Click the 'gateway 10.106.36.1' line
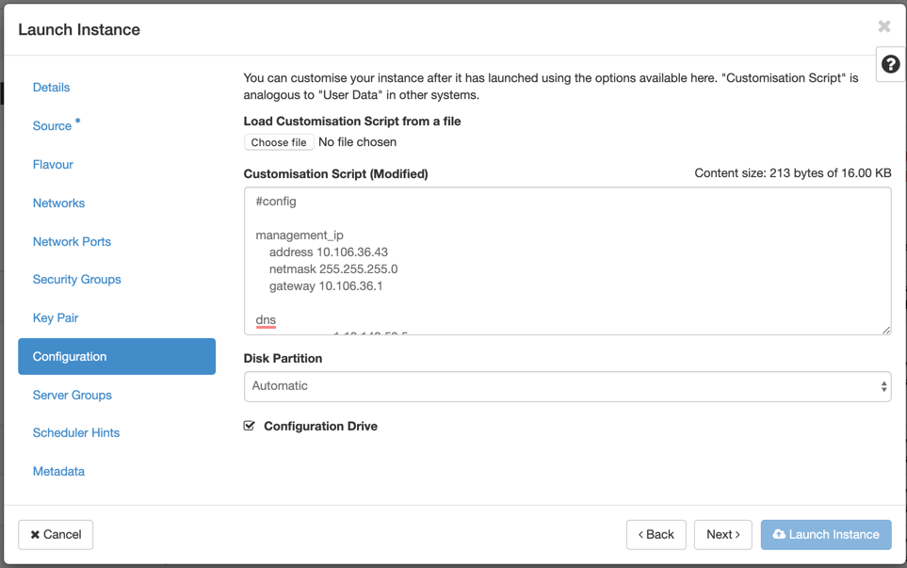The image size is (907, 568). click(x=326, y=285)
